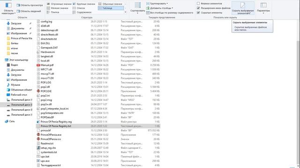Select POP2.EXE application icon
This screenshot has height=168, width=300.
(38, 91)
